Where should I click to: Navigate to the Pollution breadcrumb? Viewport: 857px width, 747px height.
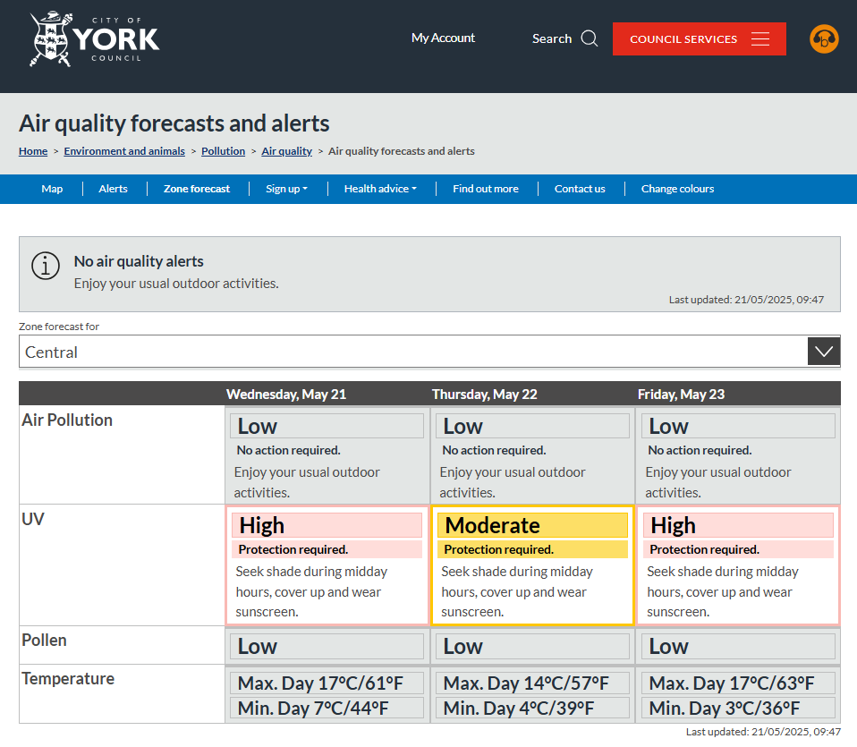click(223, 151)
